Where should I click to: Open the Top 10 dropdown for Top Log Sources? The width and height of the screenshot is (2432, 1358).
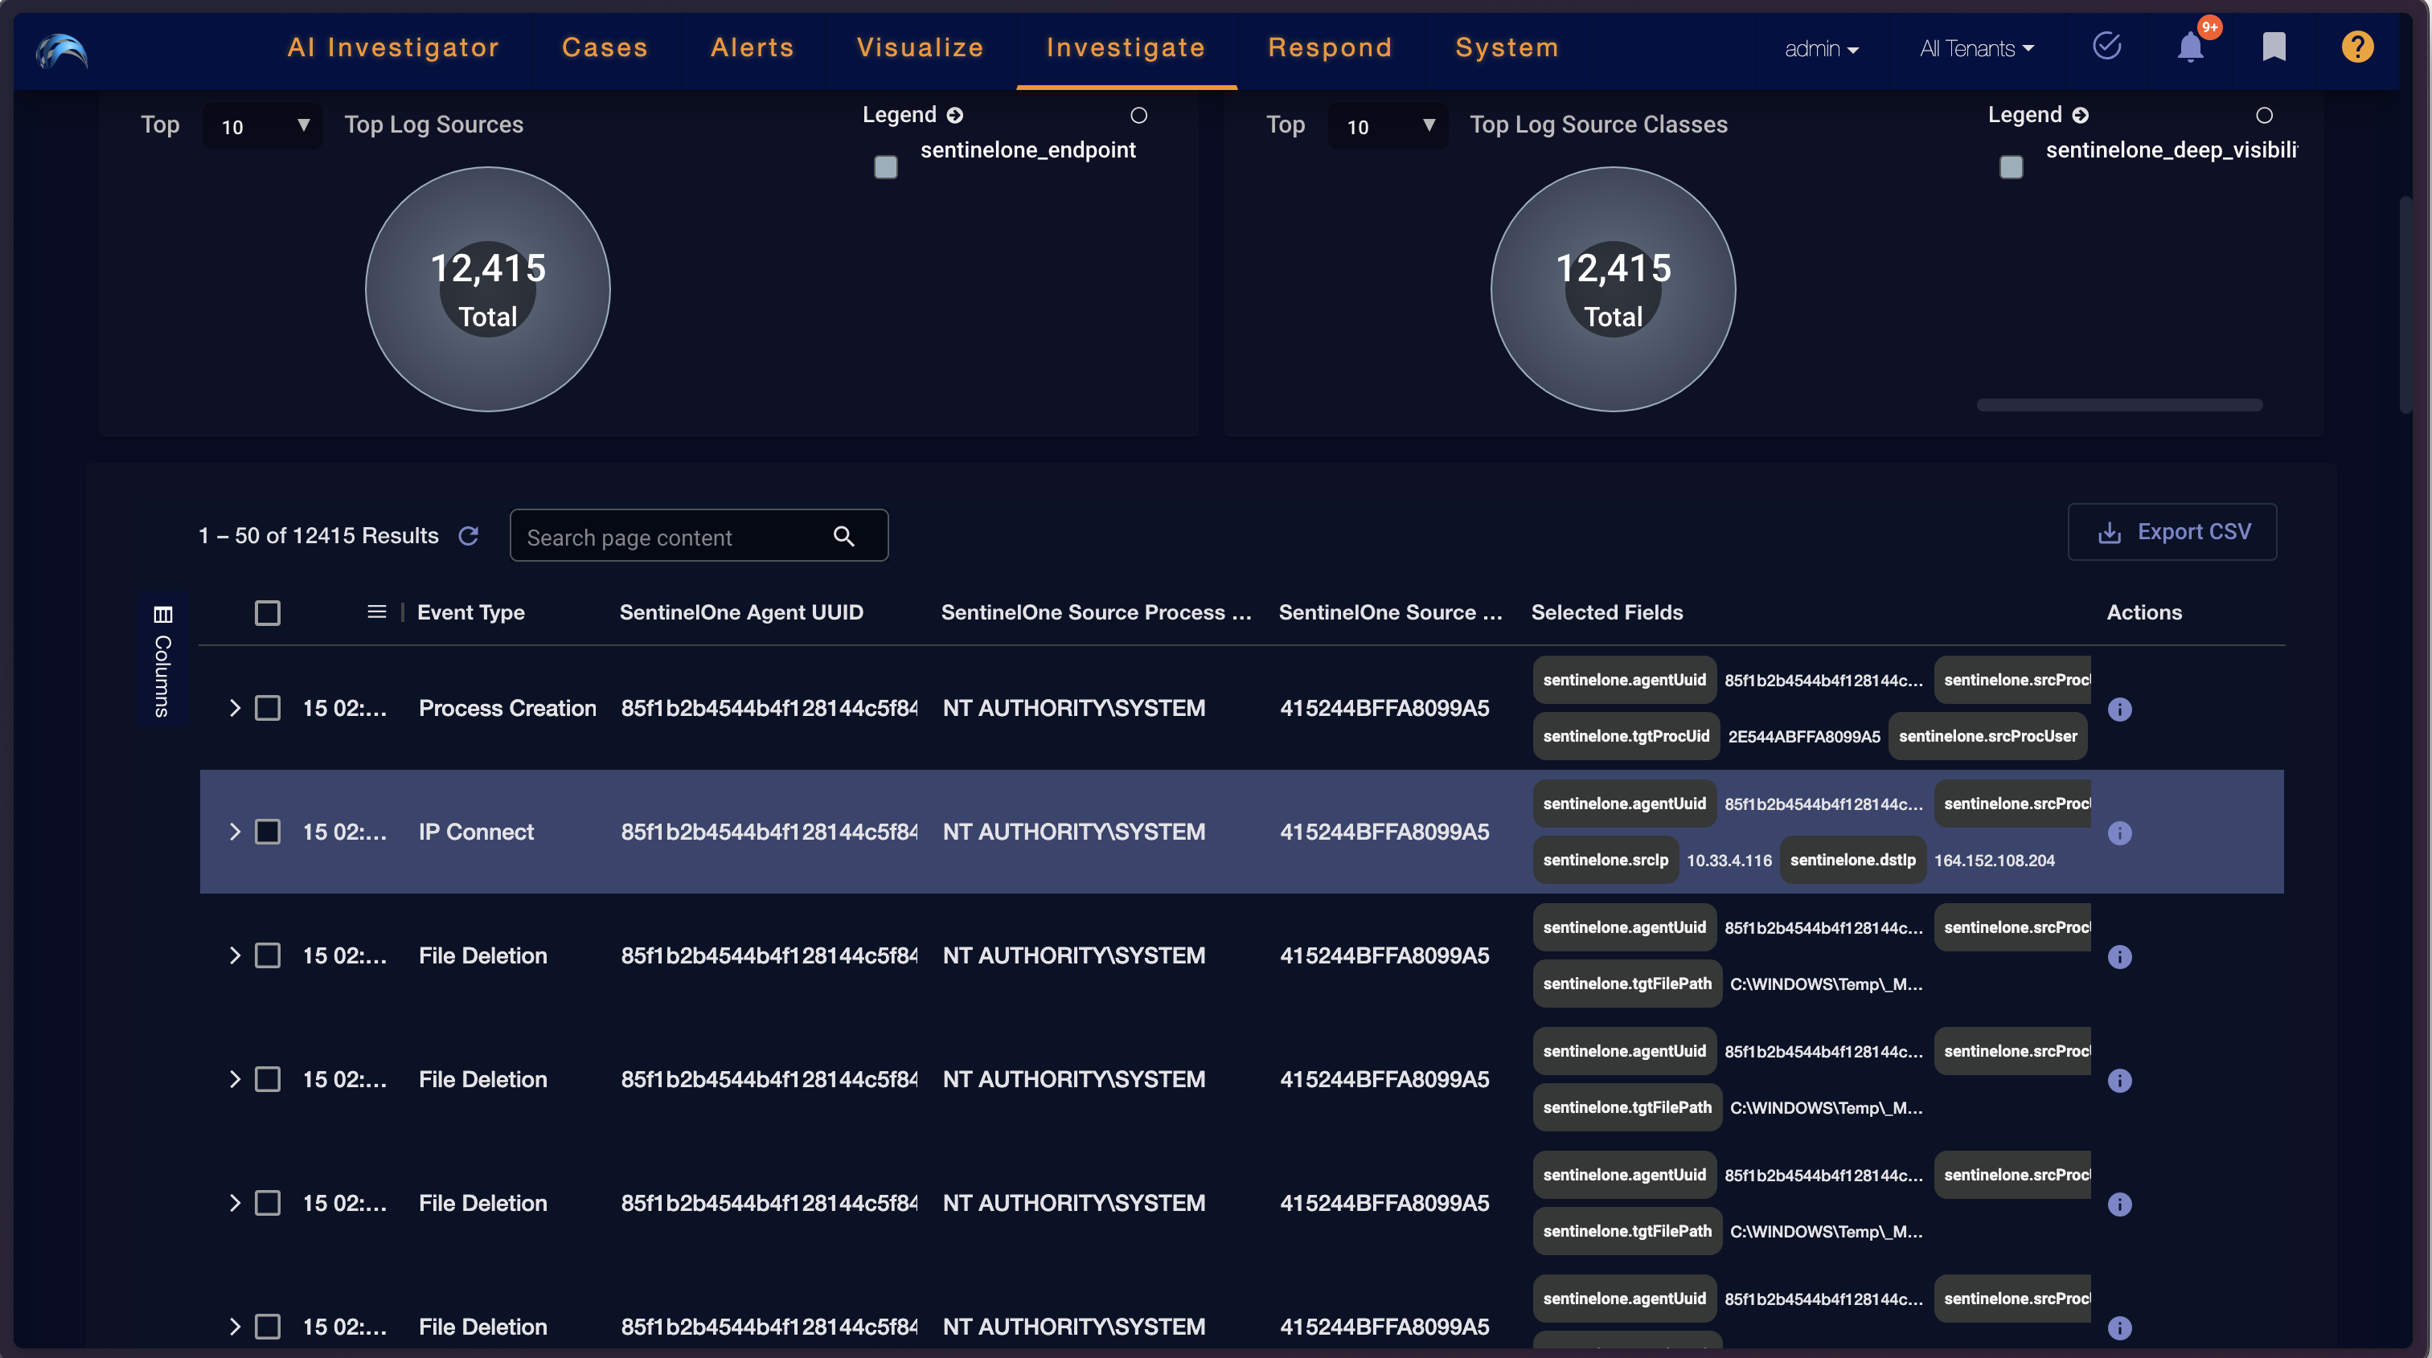tap(264, 125)
